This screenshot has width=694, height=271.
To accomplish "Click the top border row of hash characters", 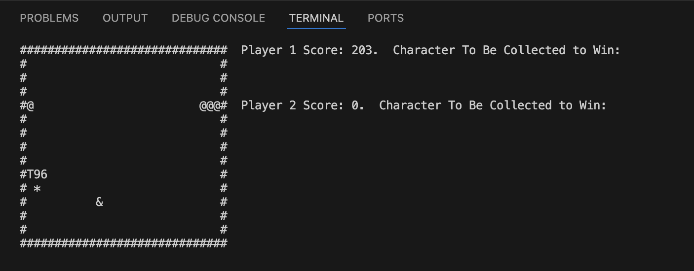I will [123, 50].
